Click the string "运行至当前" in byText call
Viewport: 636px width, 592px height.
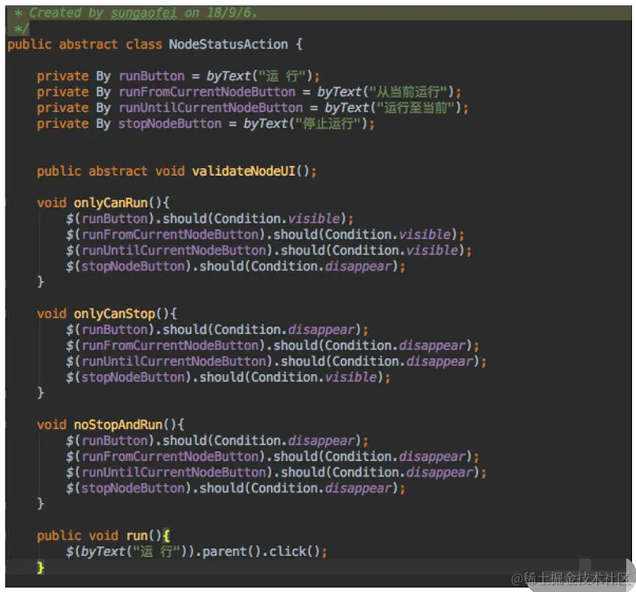[416, 107]
